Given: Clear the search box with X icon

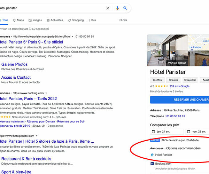Looking at the screenshot, I should point(108,8).
